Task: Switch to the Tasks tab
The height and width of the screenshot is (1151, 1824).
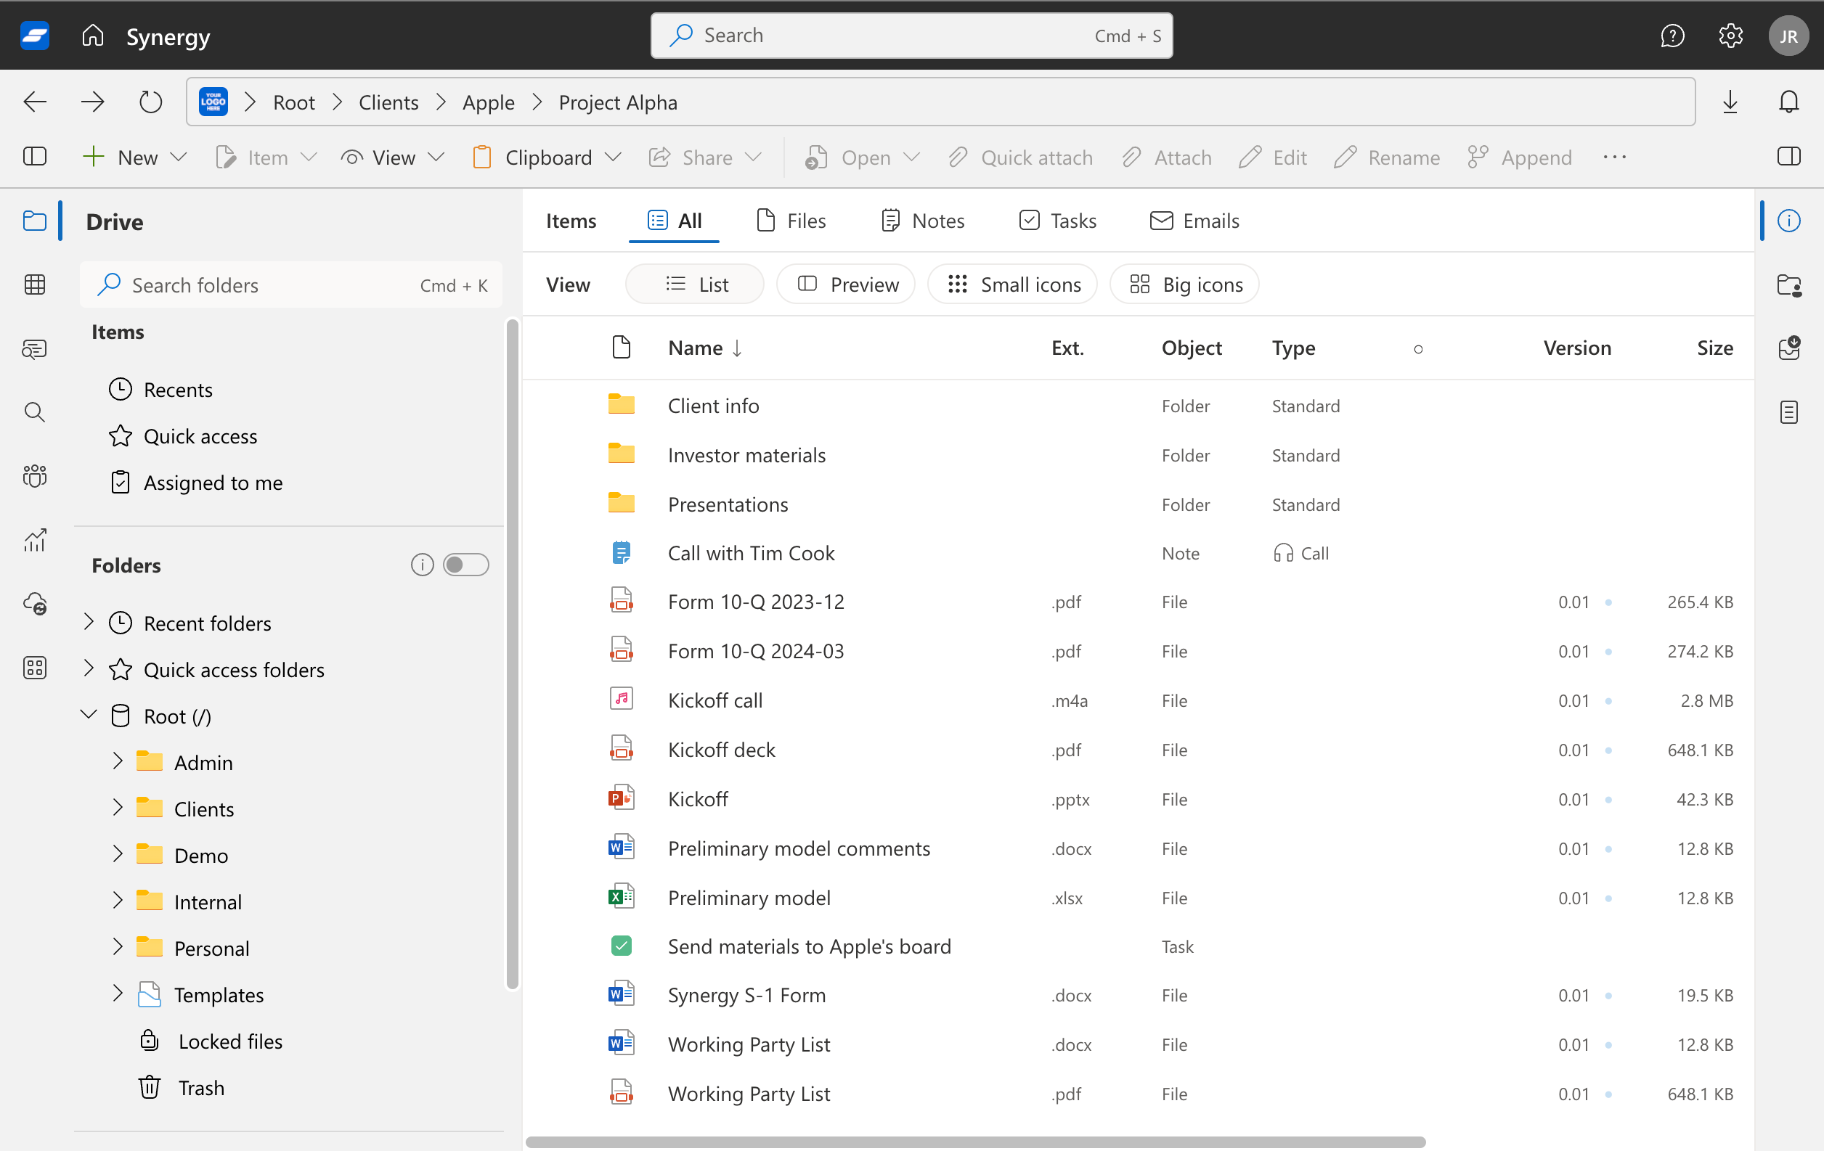Action: pos(1072,220)
